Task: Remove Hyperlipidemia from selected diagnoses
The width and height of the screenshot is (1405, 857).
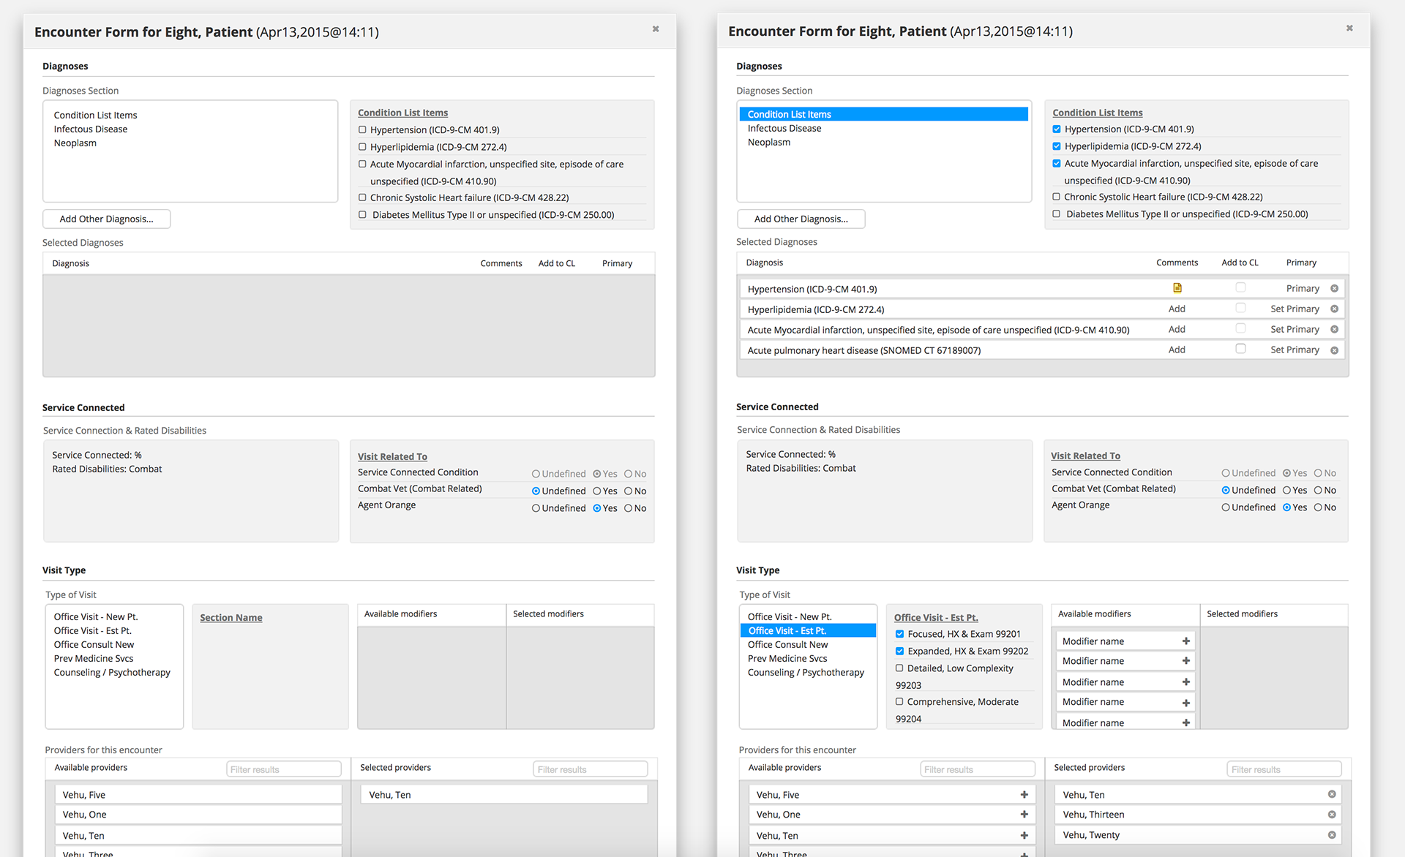Action: tap(1334, 309)
